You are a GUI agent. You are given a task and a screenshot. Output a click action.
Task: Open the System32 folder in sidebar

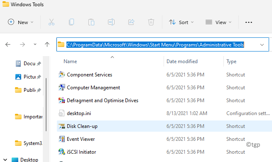pyautogui.click(x=29, y=143)
